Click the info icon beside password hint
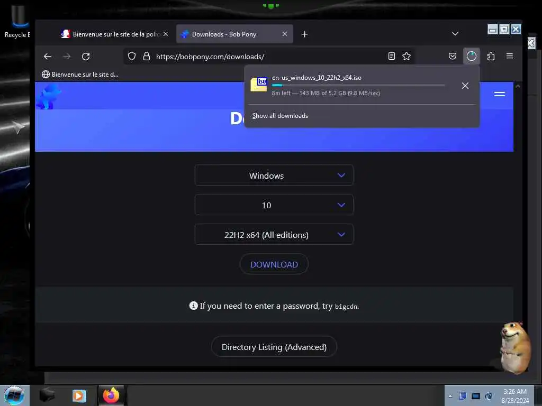 pos(194,306)
